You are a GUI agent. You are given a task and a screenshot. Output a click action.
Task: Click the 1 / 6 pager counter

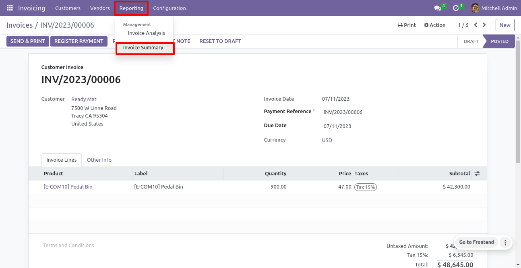(463, 25)
